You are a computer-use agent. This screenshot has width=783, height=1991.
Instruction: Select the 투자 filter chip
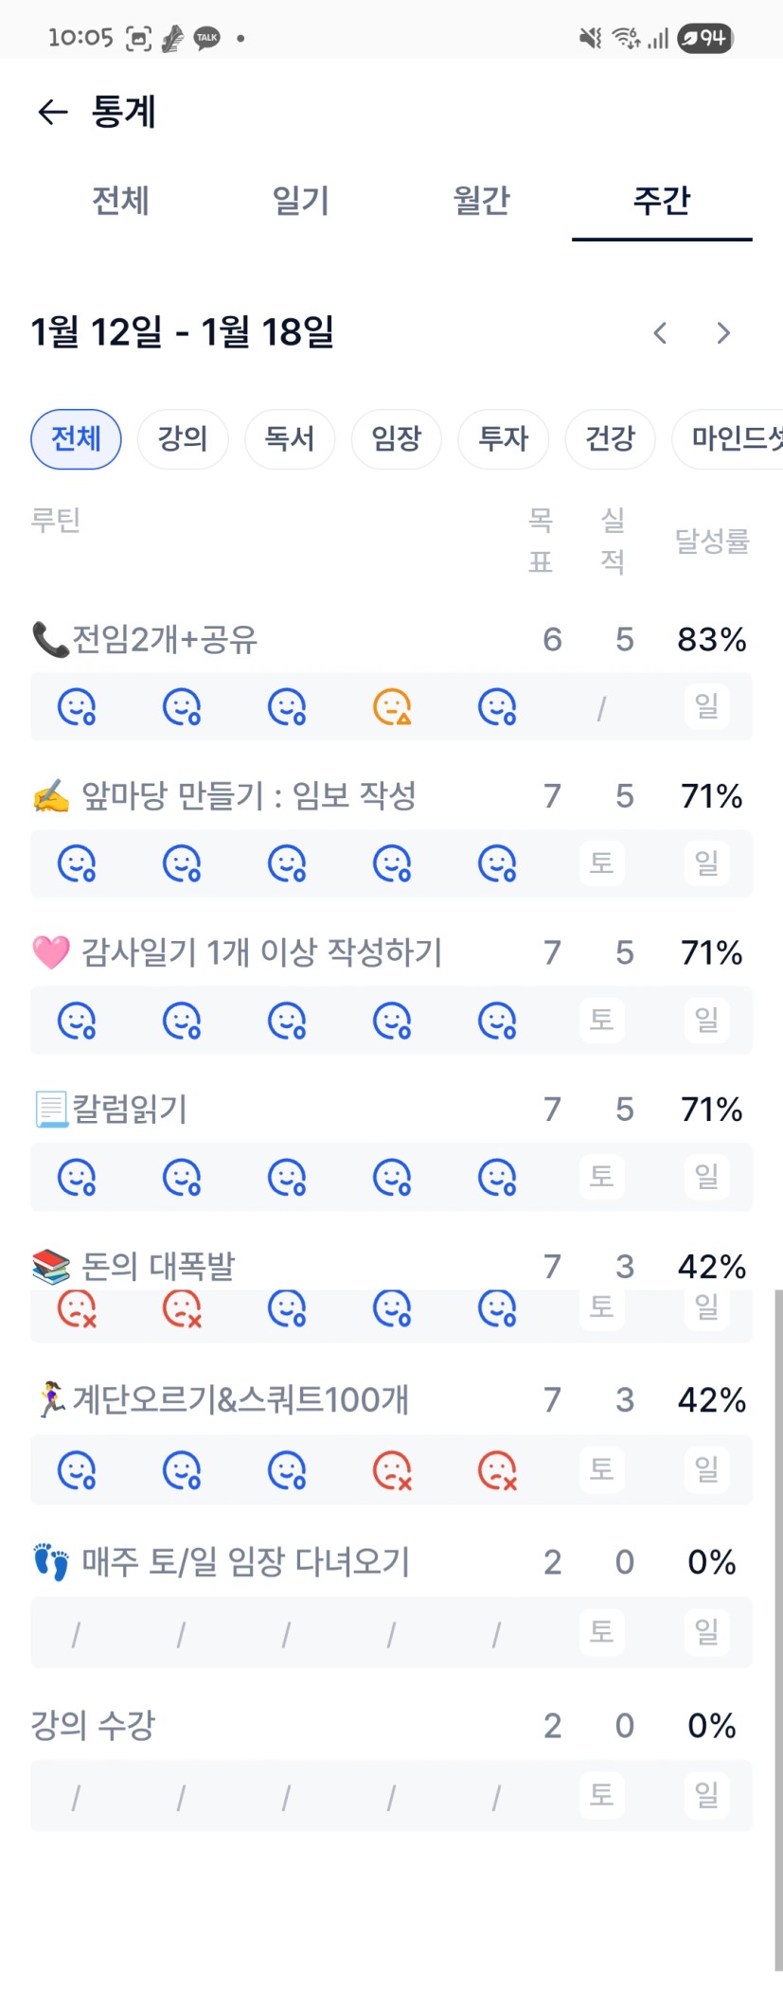[x=504, y=439]
